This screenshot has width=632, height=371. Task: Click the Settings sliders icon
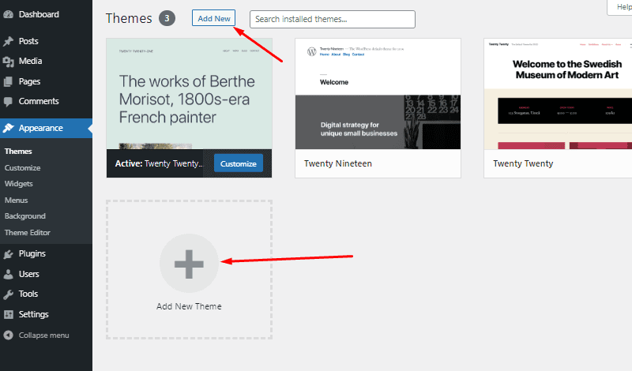pyautogui.click(x=8, y=314)
